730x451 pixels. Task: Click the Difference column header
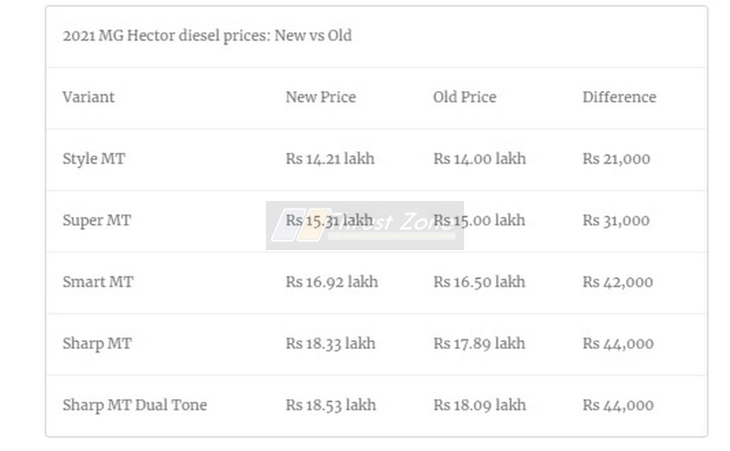point(620,97)
